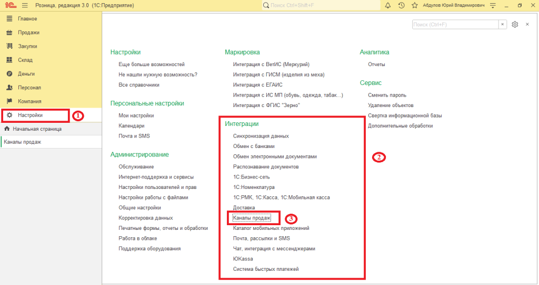The height and width of the screenshot is (285, 539).
Task: Open Мои настройки
Action: click(x=136, y=115)
